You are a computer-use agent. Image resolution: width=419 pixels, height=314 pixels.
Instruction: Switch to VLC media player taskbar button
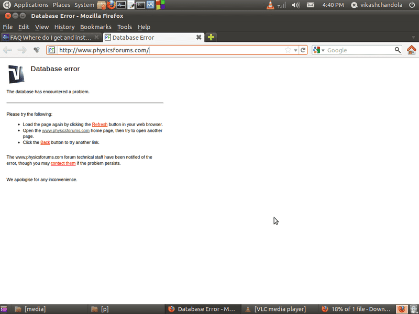point(280,309)
